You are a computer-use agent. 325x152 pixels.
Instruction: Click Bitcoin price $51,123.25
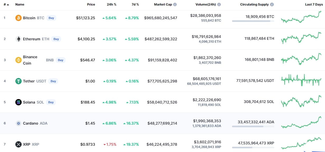[86, 18]
